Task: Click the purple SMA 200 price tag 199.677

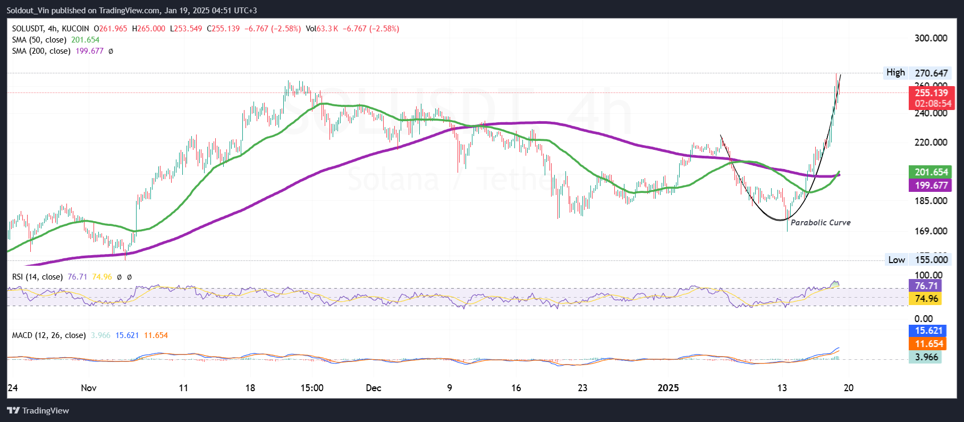Action: [x=931, y=185]
